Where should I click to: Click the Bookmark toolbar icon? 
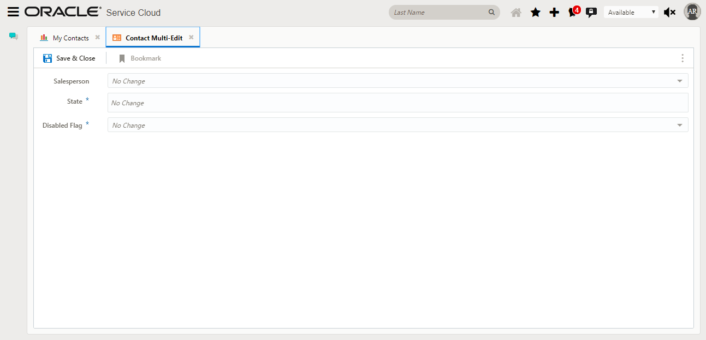click(x=122, y=58)
